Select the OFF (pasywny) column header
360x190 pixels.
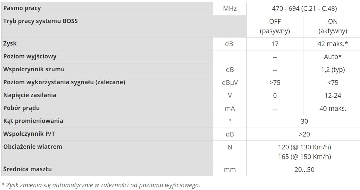pos(275,26)
